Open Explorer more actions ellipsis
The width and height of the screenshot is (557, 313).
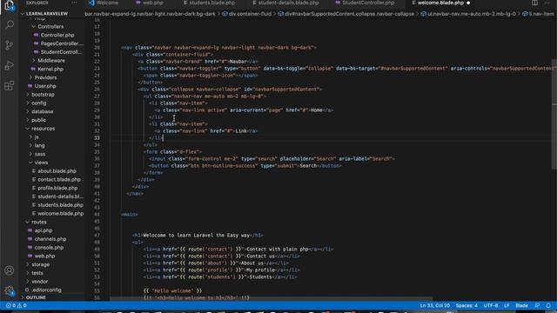pyautogui.click(x=74, y=3)
